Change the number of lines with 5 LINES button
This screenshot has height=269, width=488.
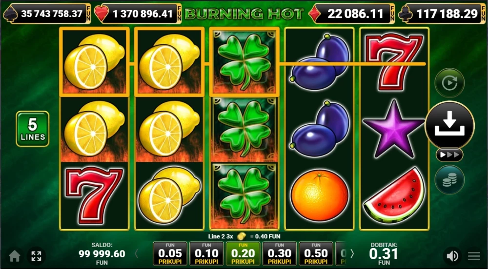33,129
